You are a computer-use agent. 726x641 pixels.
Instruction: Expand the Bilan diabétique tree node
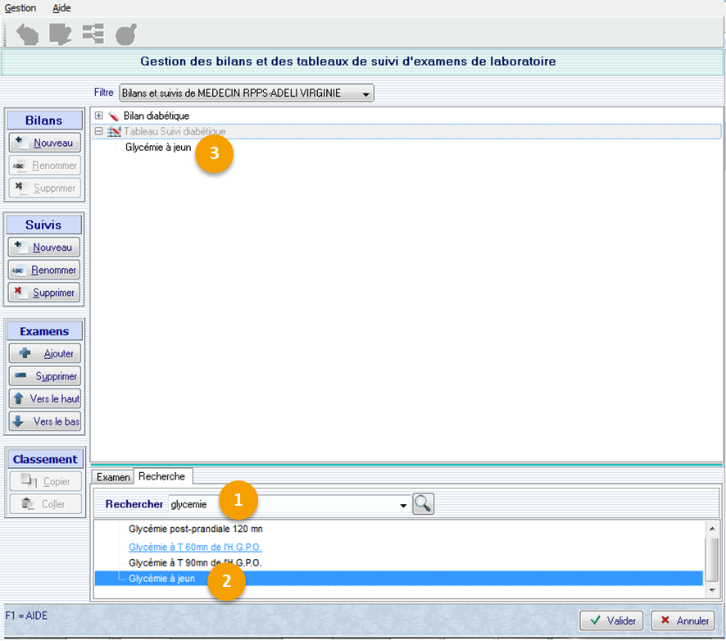coord(99,116)
